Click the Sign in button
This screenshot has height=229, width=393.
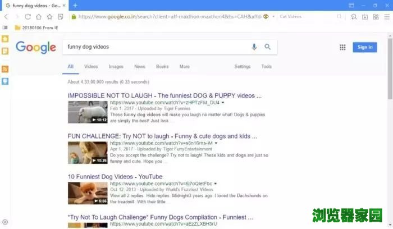pos(365,47)
